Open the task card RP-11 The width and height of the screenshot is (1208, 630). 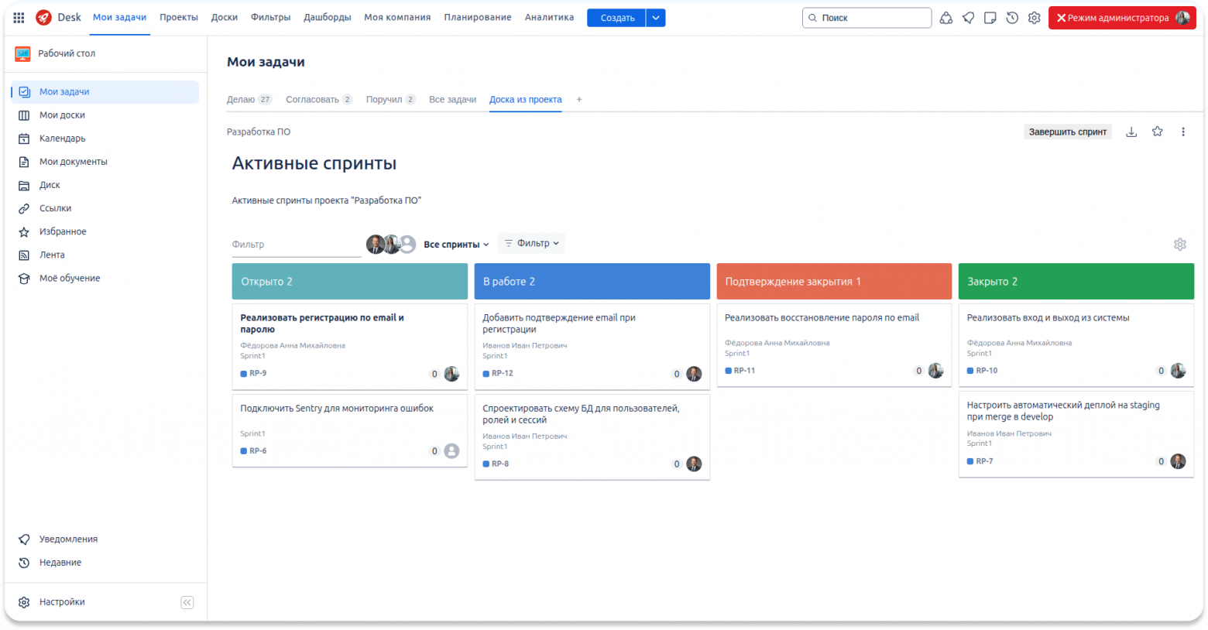pos(834,345)
